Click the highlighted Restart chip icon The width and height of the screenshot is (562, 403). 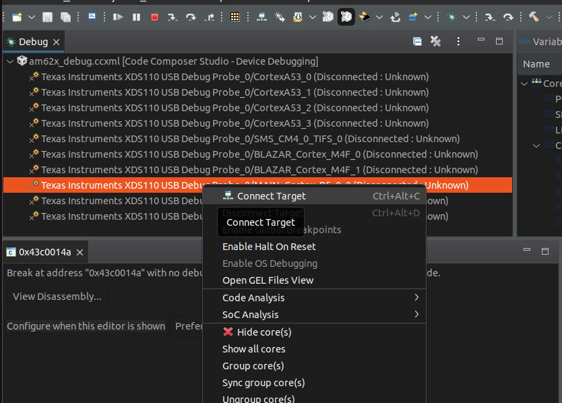point(346,17)
